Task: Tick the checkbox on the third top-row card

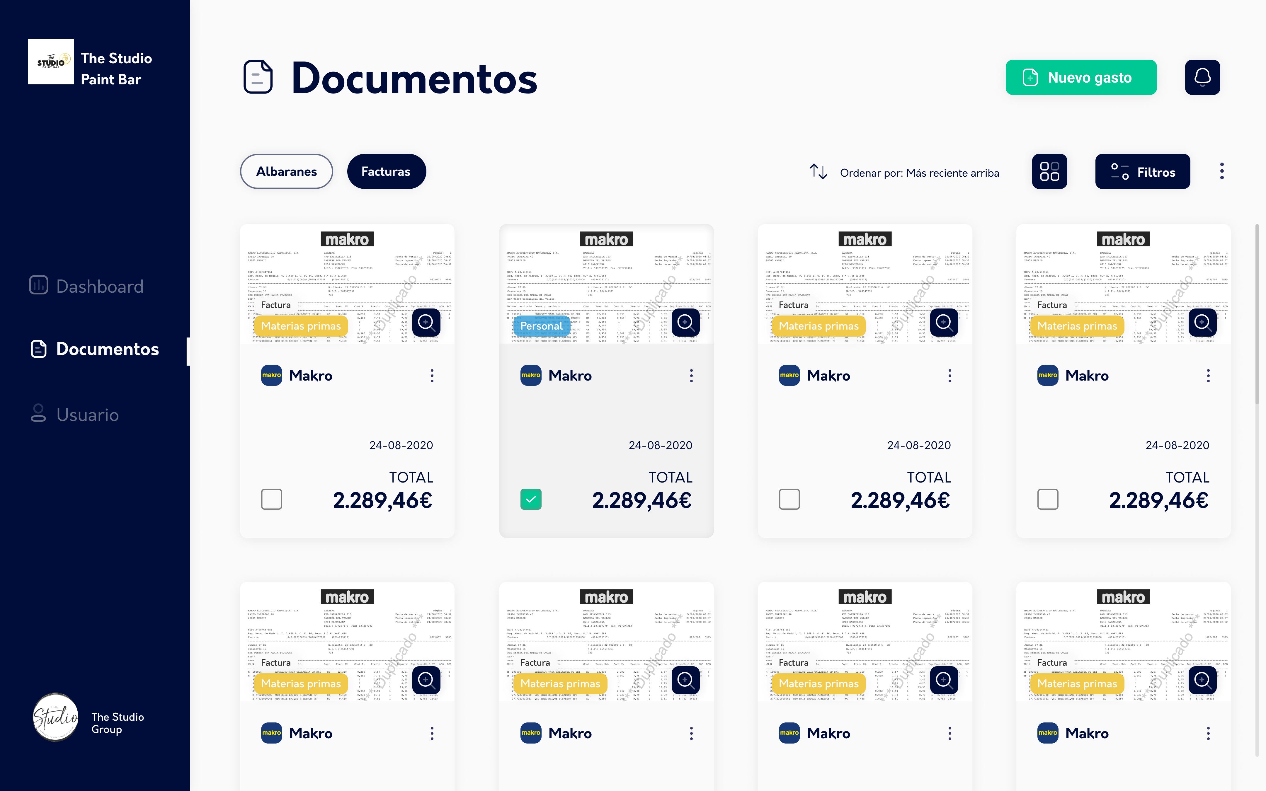Action: pos(789,499)
